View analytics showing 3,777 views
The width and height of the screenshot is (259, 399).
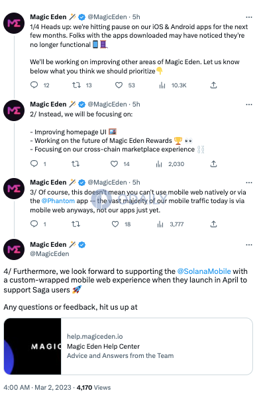160,224
